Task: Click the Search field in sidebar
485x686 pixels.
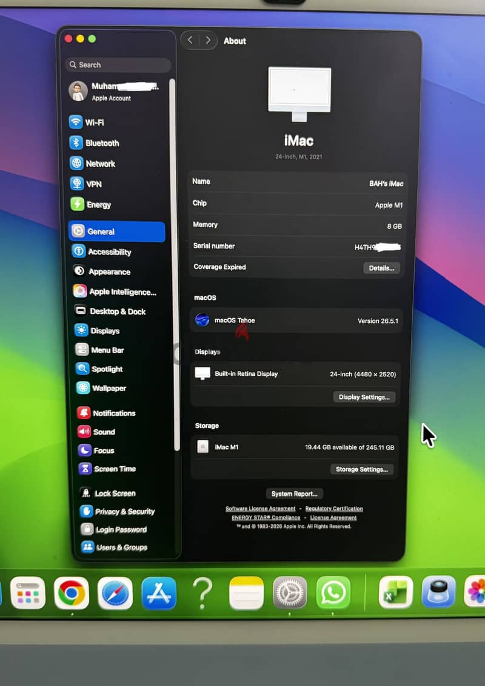Action: click(118, 65)
